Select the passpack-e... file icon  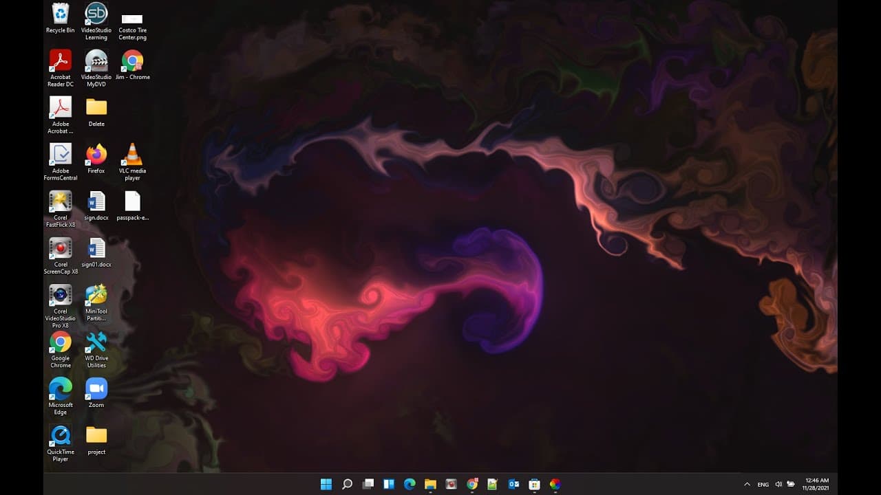point(132,206)
